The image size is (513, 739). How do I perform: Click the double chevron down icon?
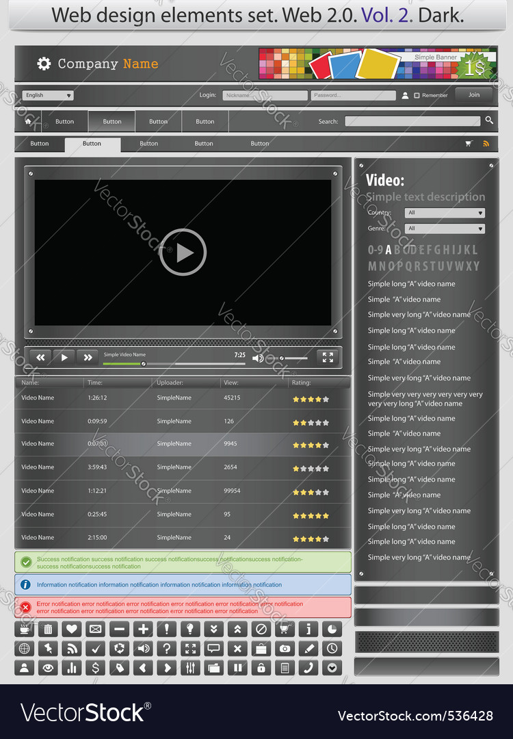click(214, 629)
